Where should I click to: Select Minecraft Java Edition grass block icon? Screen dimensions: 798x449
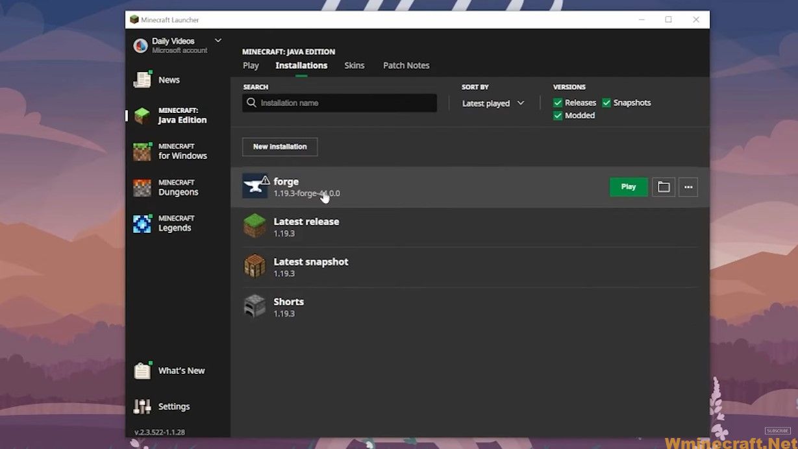click(x=142, y=115)
